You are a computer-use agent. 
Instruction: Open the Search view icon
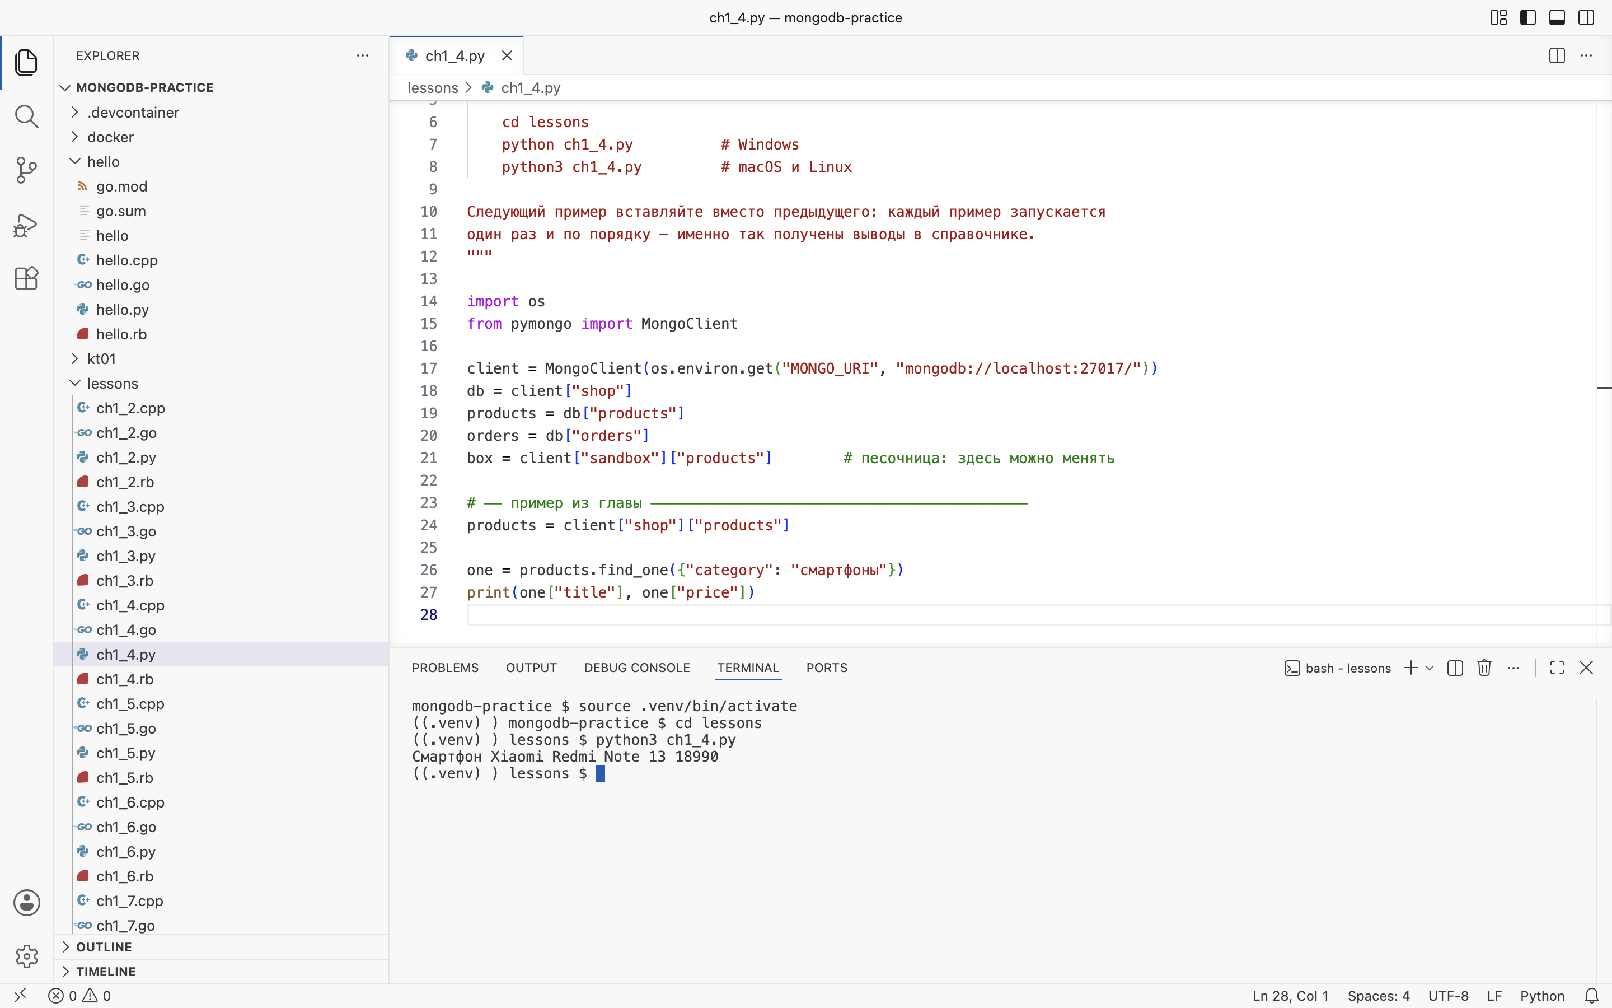26,116
